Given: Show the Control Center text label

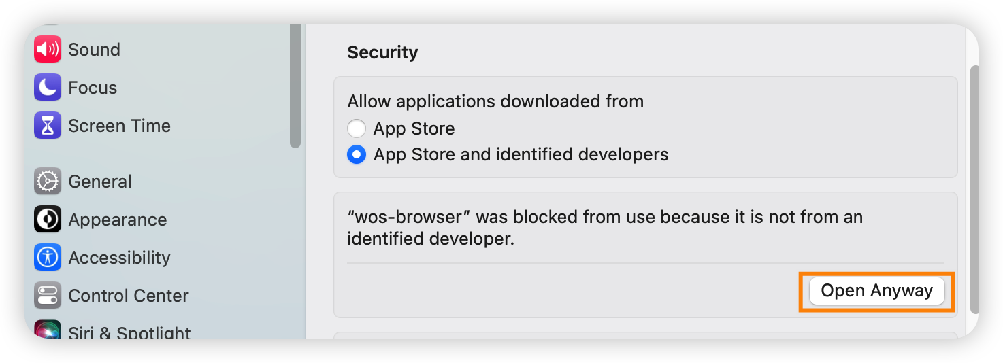Looking at the screenshot, I should tap(129, 296).
